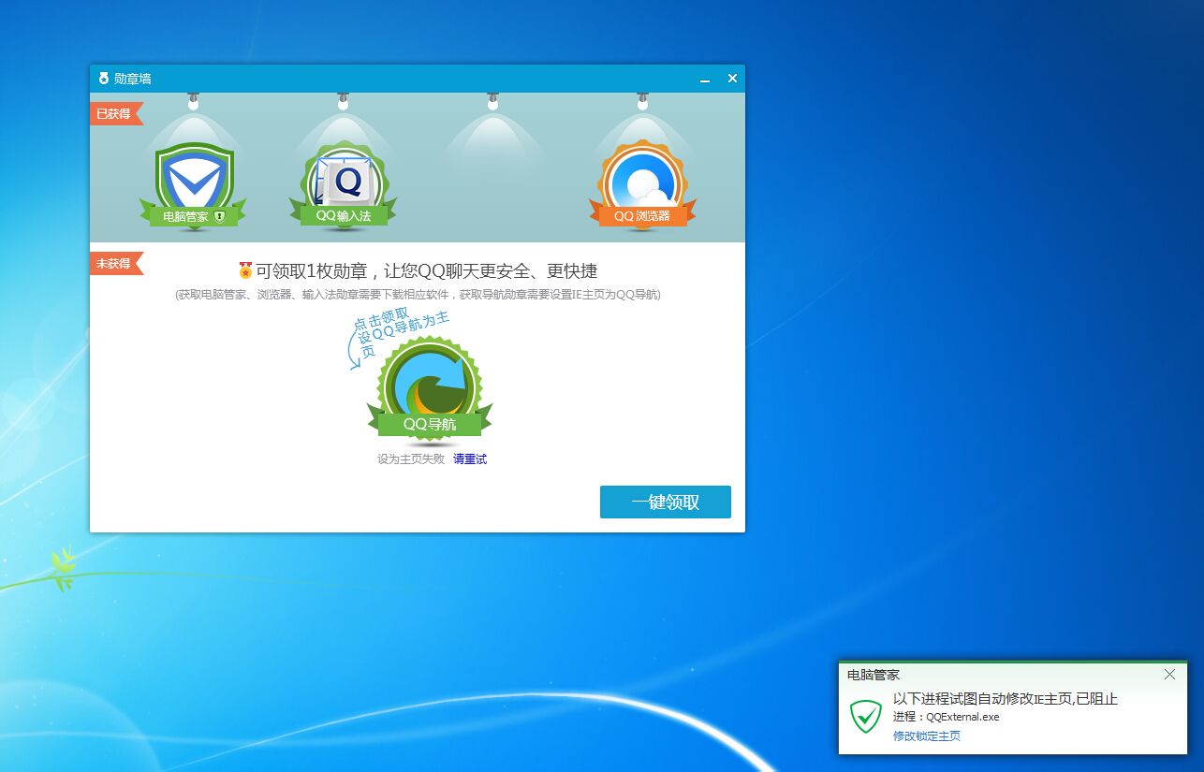Click the 电脑管家 shield medal badge
Image resolution: width=1204 pixels, height=772 pixels.
coord(193,184)
